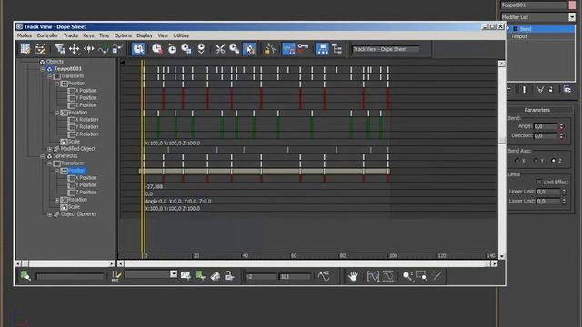Screen dimensions: 582x327
Task: Click the Edit Keys mode icon
Action: pos(25,48)
